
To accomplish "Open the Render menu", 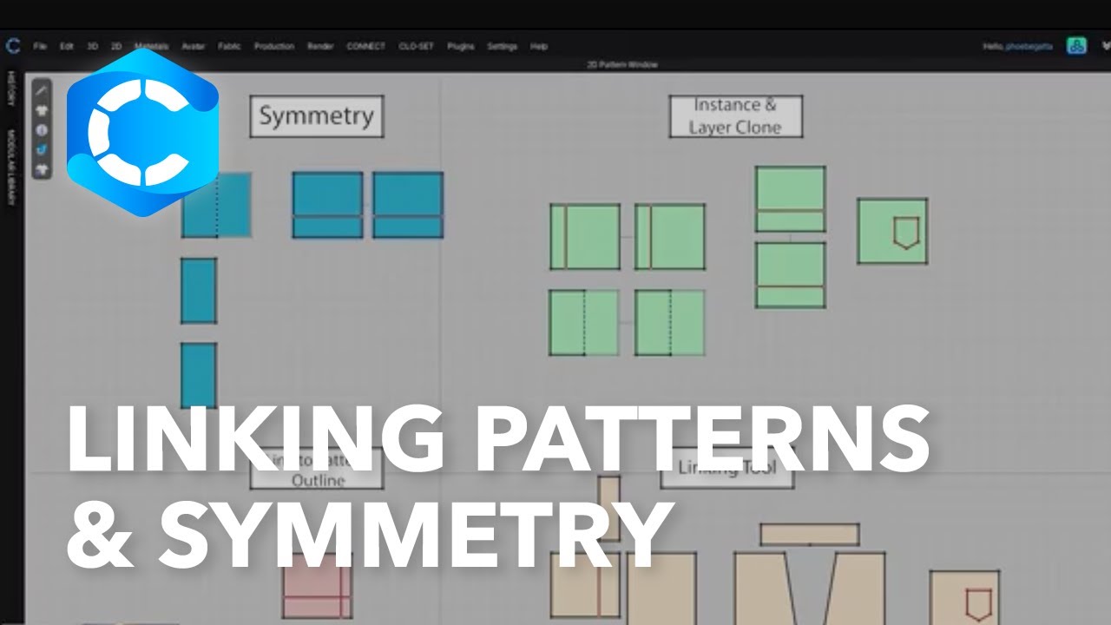I will click(320, 46).
